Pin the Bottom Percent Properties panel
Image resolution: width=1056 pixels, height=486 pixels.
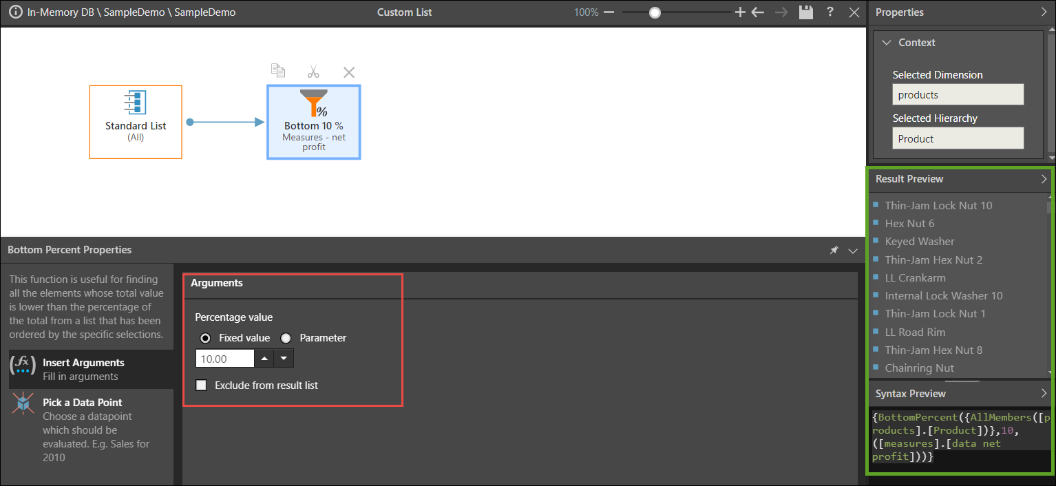pyautogui.click(x=834, y=251)
